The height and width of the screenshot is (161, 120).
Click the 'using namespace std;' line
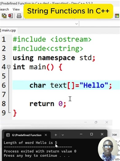[x=54, y=58]
